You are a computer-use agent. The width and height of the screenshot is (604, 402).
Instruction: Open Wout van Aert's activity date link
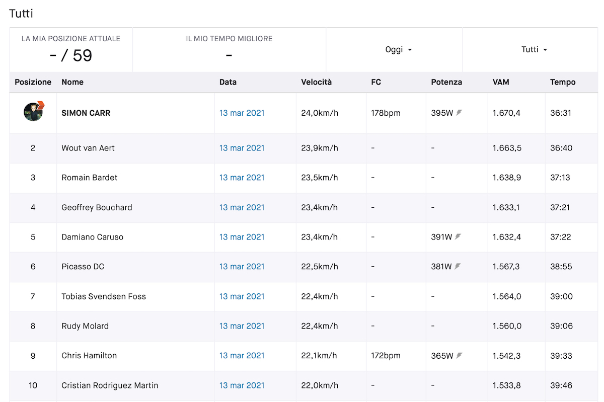pyautogui.click(x=242, y=148)
